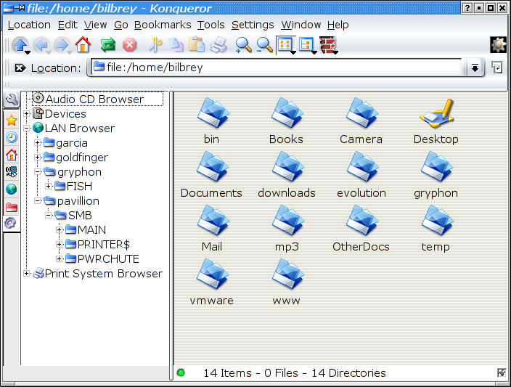Screen dimensions: 511x387
Task: Click the Zoom Out magnifier icon
Action: click(264, 45)
